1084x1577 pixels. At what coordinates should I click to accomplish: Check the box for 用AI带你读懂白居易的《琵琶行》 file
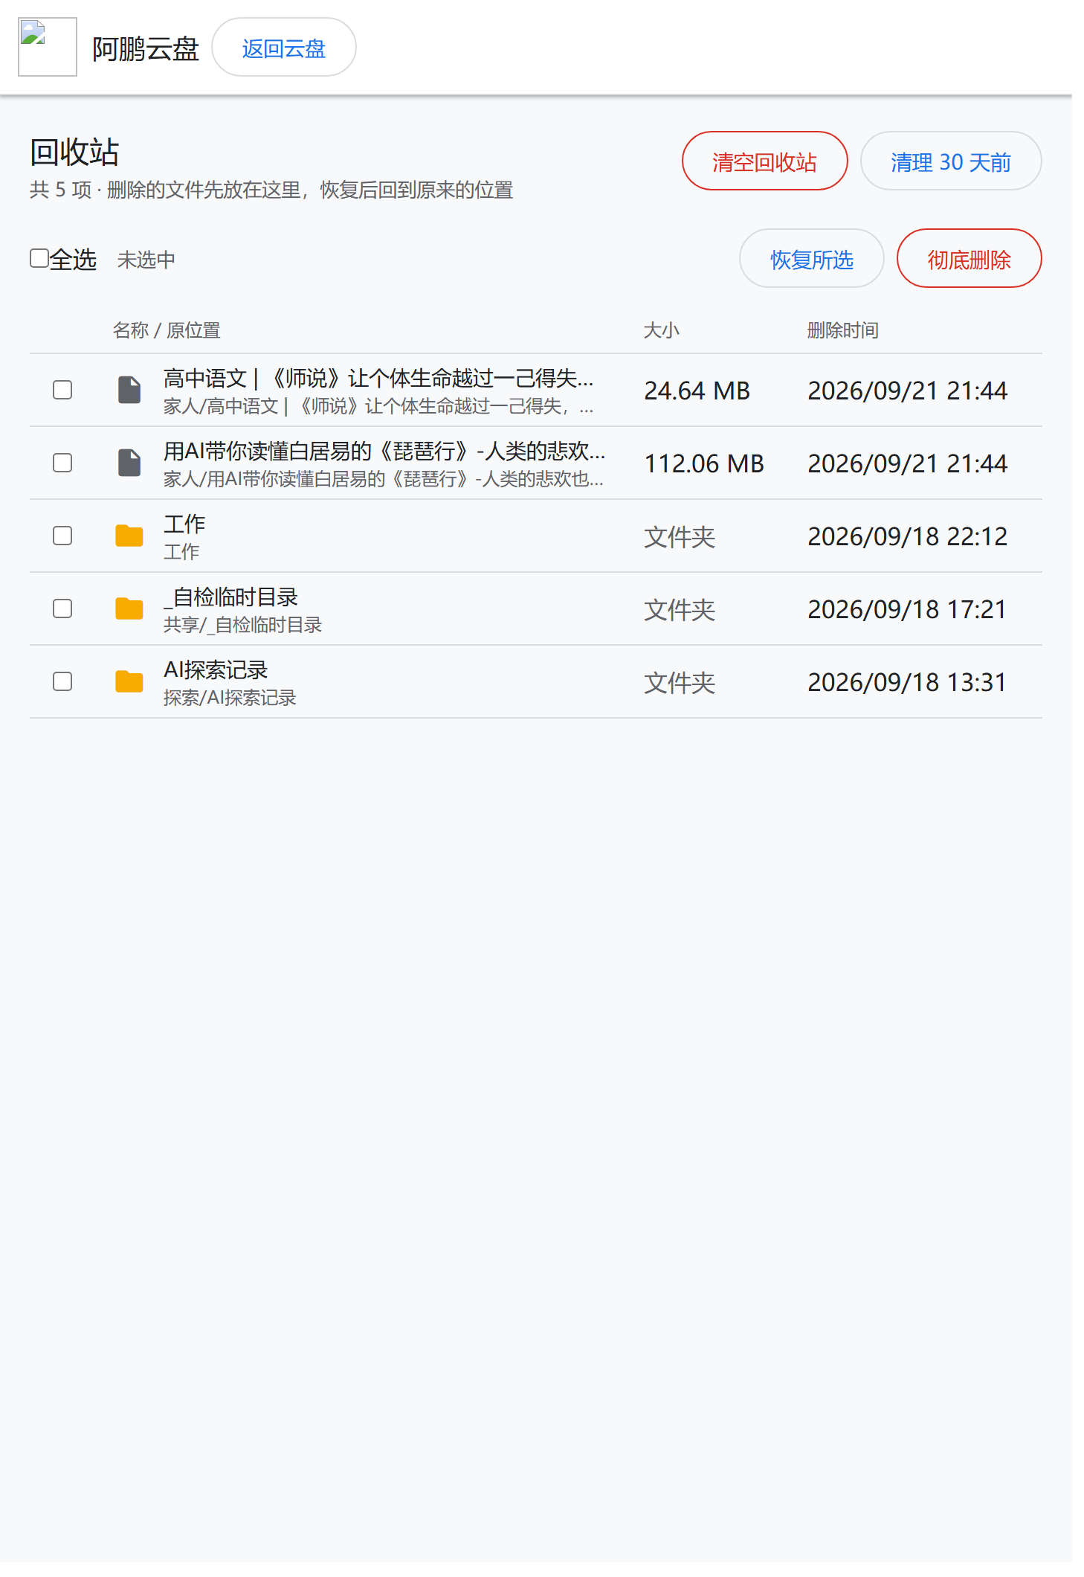pyautogui.click(x=62, y=463)
